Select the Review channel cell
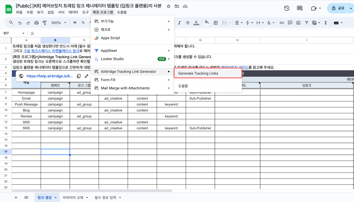Image resolution: width=354 pixels, height=202 pixels. (26, 116)
